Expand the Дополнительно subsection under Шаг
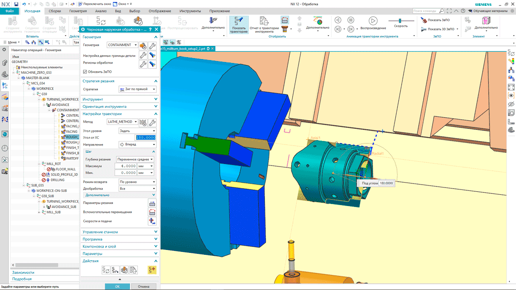This screenshot has width=516, height=290. pos(120,195)
